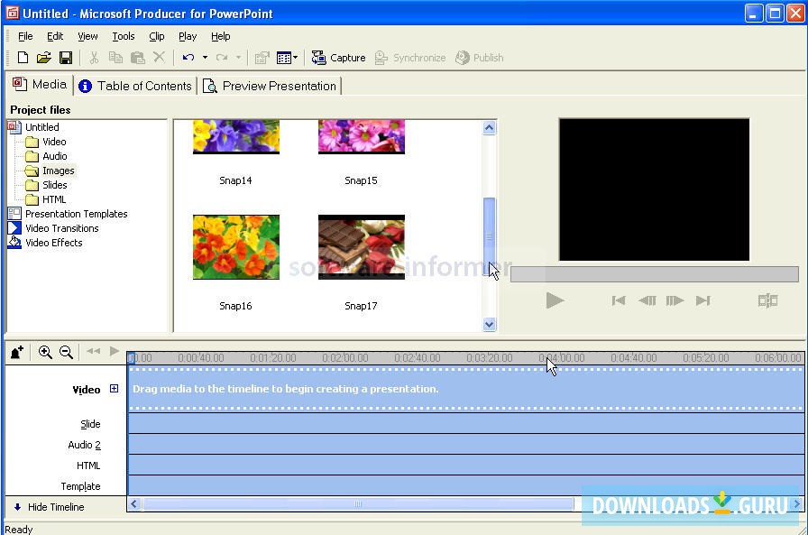Open the Synchronize tool
Image resolution: width=808 pixels, height=535 pixels.
coord(410,57)
